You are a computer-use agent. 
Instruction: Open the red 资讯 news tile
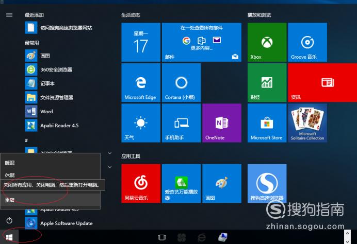tap(322, 82)
